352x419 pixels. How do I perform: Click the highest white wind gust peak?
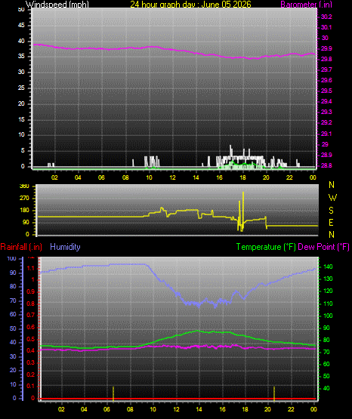point(230,149)
